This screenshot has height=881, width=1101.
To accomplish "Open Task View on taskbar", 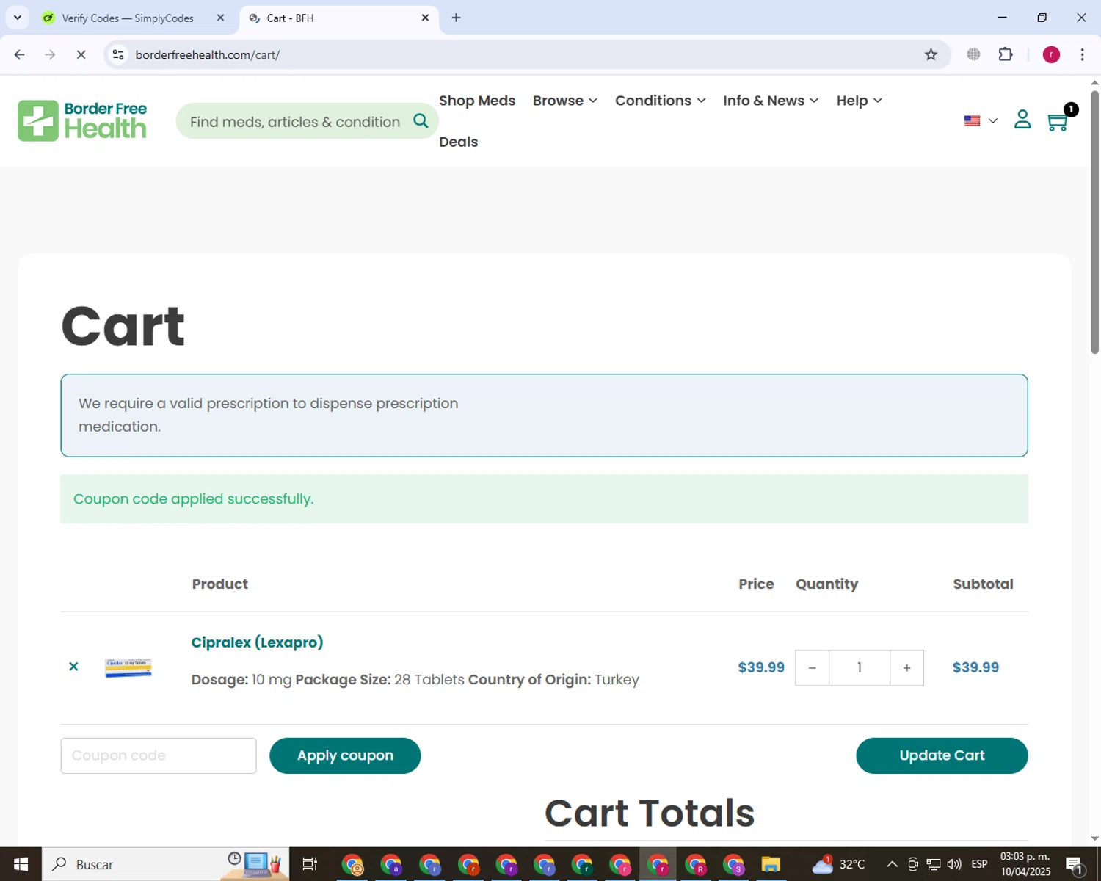I will click(x=310, y=864).
